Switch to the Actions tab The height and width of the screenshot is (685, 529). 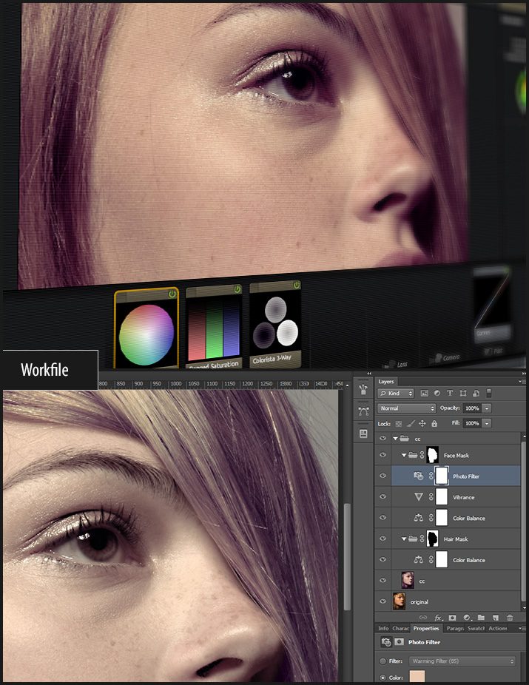click(497, 629)
